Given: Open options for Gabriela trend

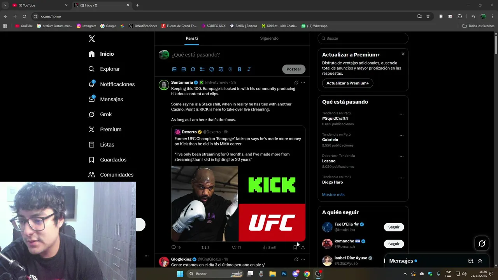Looking at the screenshot, I should click(x=402, y=136).
